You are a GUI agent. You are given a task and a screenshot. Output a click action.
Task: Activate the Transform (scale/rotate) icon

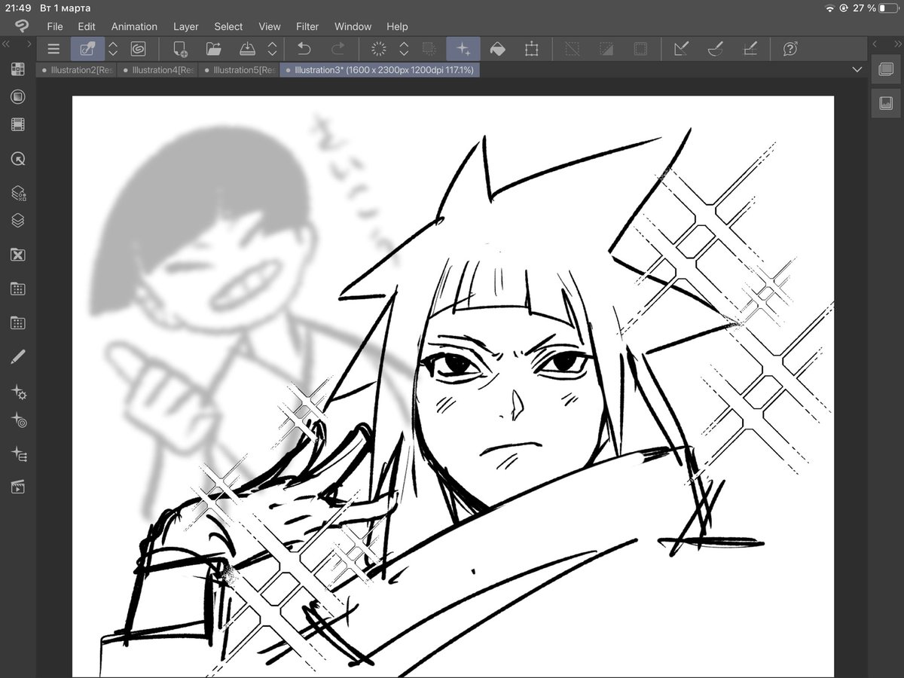(531, 49)
